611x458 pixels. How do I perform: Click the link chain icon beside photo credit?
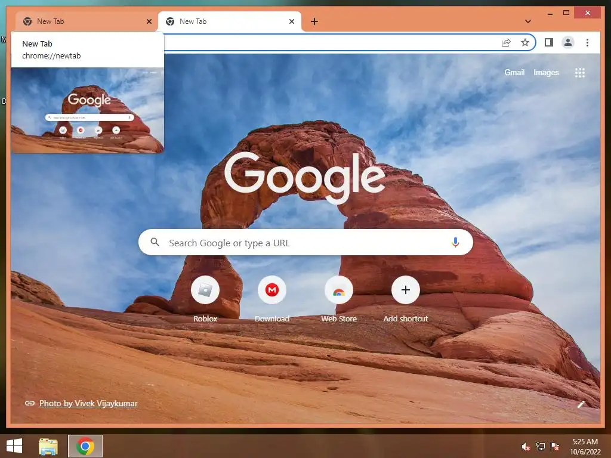pyautogui.click(x=30, y=404)
